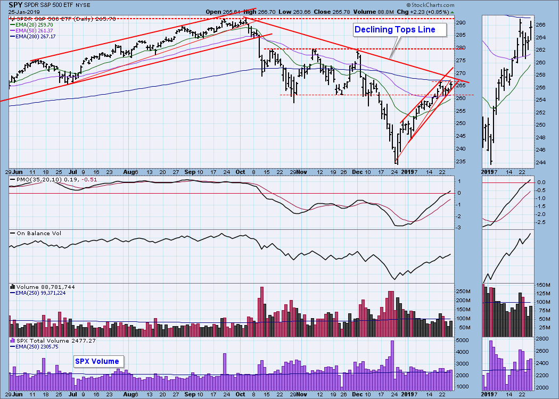Click the EMA(250) 2305.75 label

(34, 347)
